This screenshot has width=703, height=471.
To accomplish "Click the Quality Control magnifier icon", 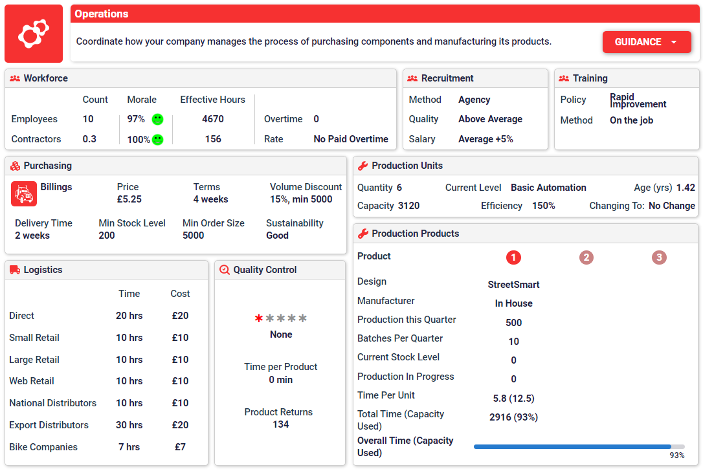I will (x=225, y=270).
